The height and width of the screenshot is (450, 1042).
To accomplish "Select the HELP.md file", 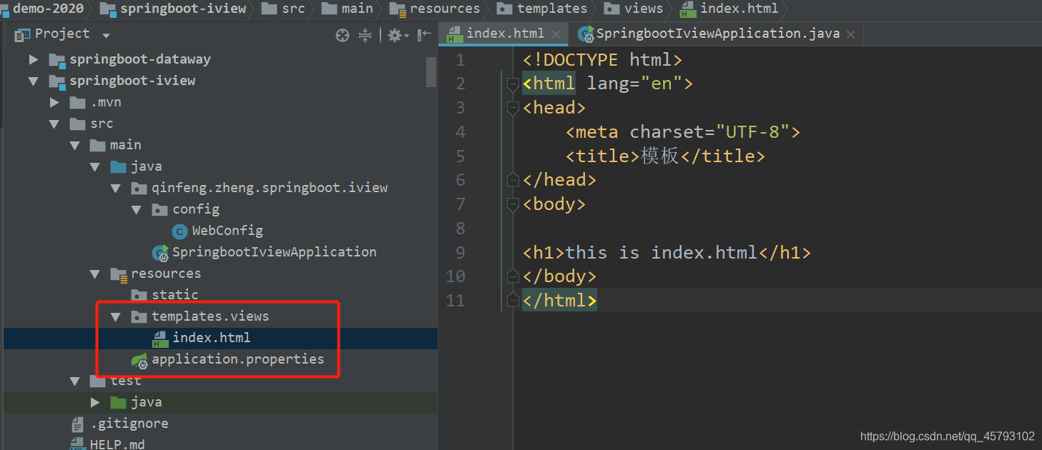I will click(x=117, y=444).
